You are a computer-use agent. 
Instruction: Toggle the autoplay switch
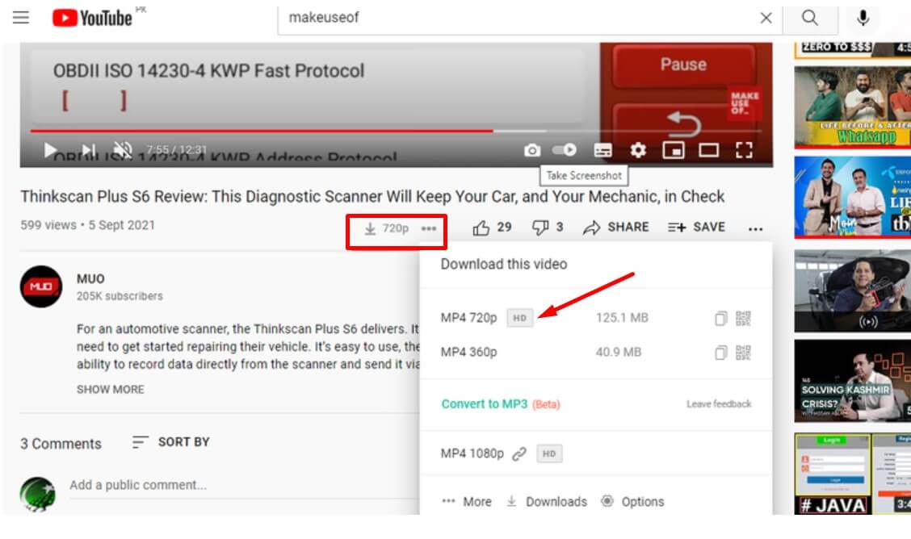click(x=565, y=150)
